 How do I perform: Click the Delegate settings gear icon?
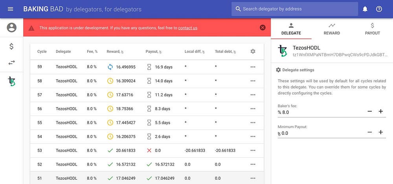(x=278, y=70)
